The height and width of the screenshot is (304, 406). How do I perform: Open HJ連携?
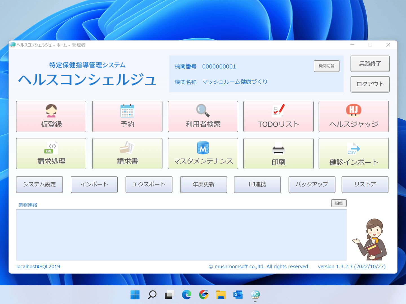coord(257,184)
